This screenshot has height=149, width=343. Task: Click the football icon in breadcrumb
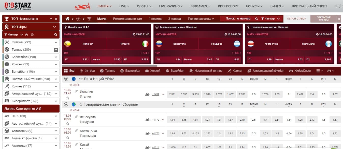(78, 19)
